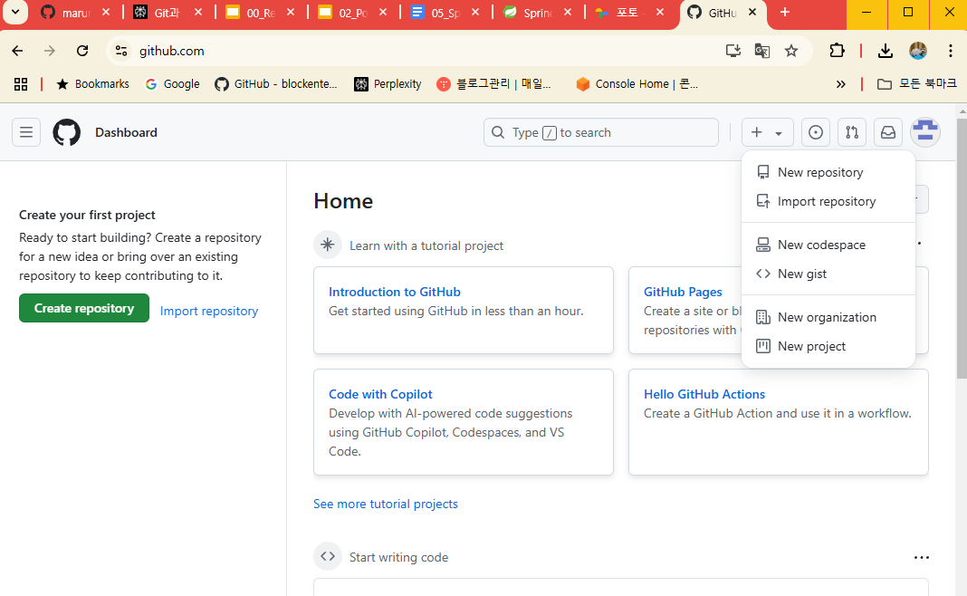
Task: Focus the Type / to search field
Action: [600, 132]
